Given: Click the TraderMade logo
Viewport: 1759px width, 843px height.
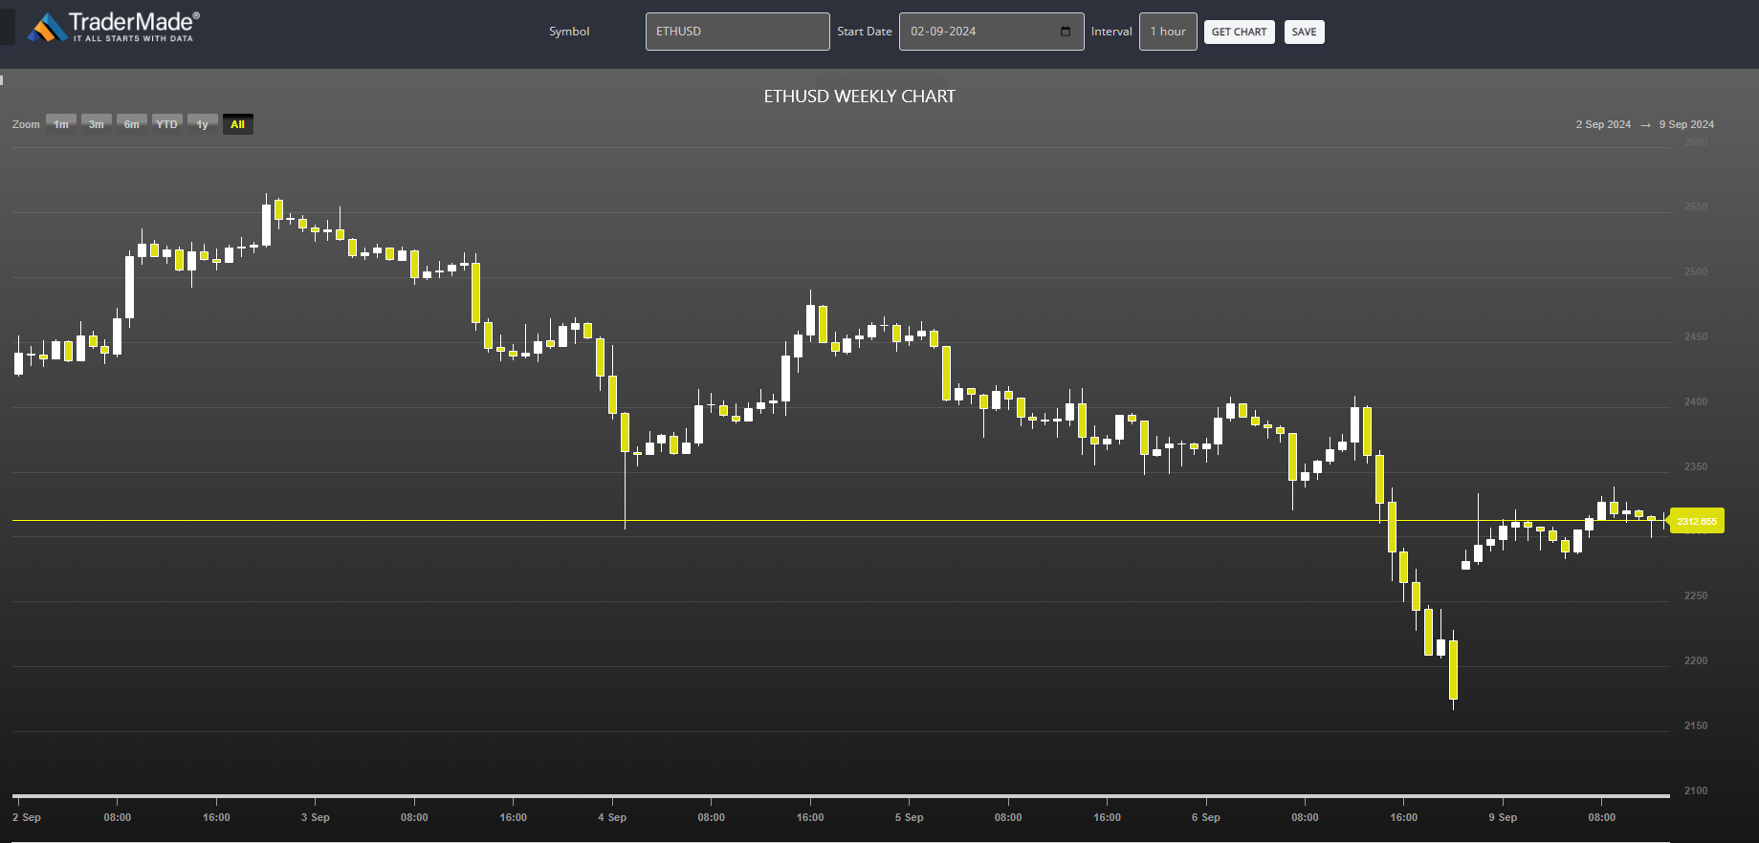Looking at the screenshot, I should point(113,28).
